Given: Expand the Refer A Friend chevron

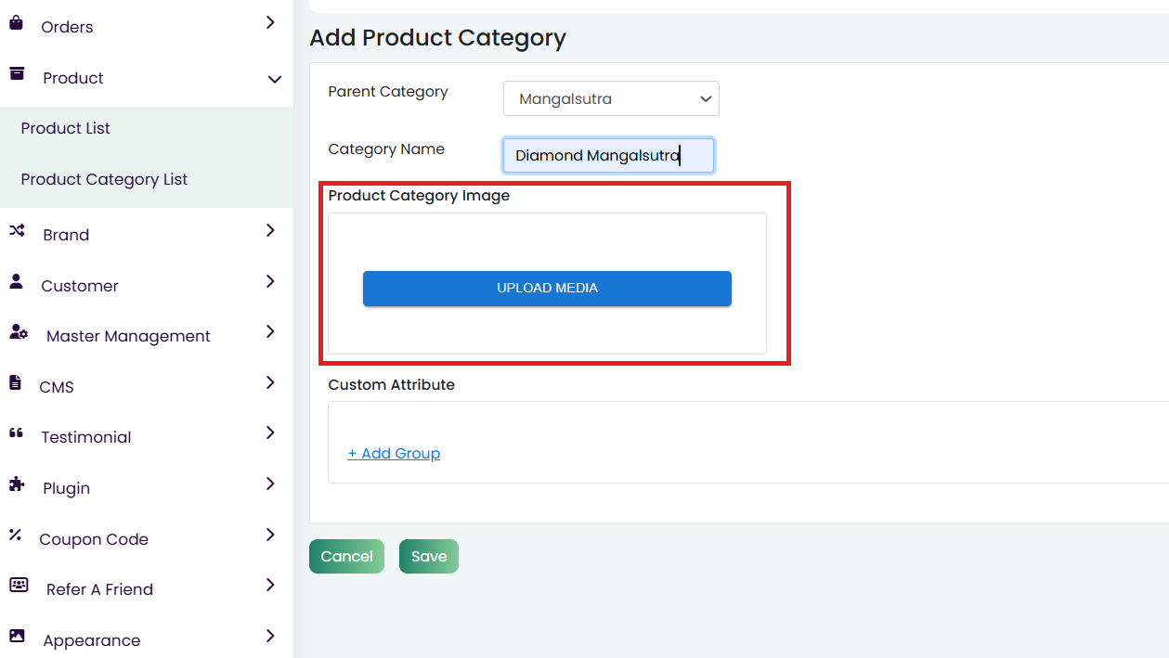Looking at the screenshot, I should [x=270, y=586].
